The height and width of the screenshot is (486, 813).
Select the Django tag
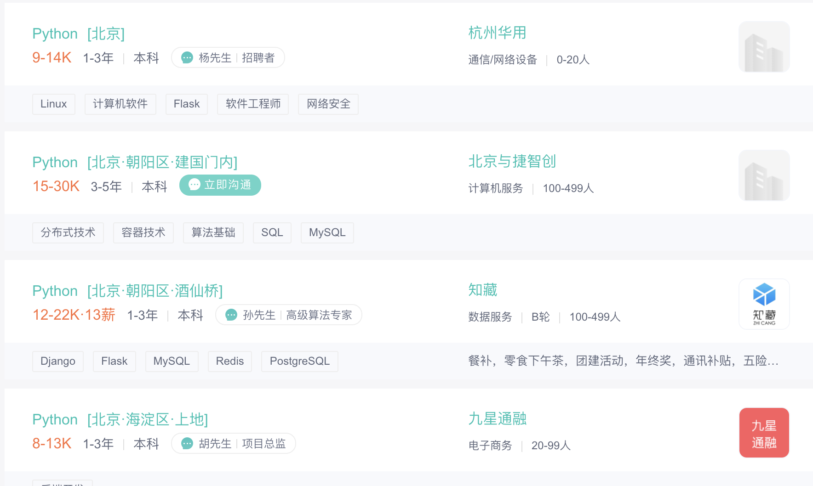pos(58,362)
